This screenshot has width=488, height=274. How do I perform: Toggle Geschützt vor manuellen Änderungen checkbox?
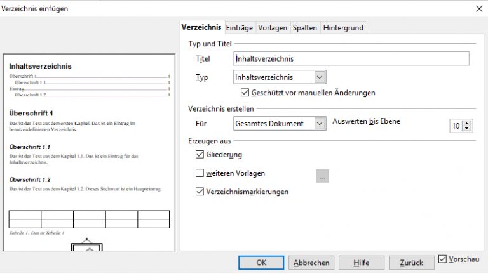245,93
